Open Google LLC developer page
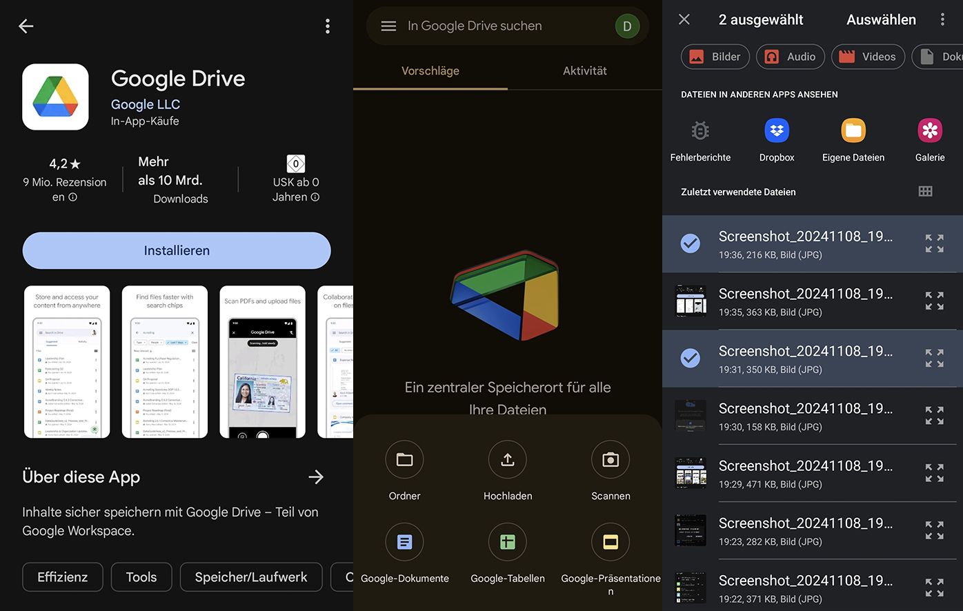The width and height of the screenshot is (963, 611). (x=146, y=104)
